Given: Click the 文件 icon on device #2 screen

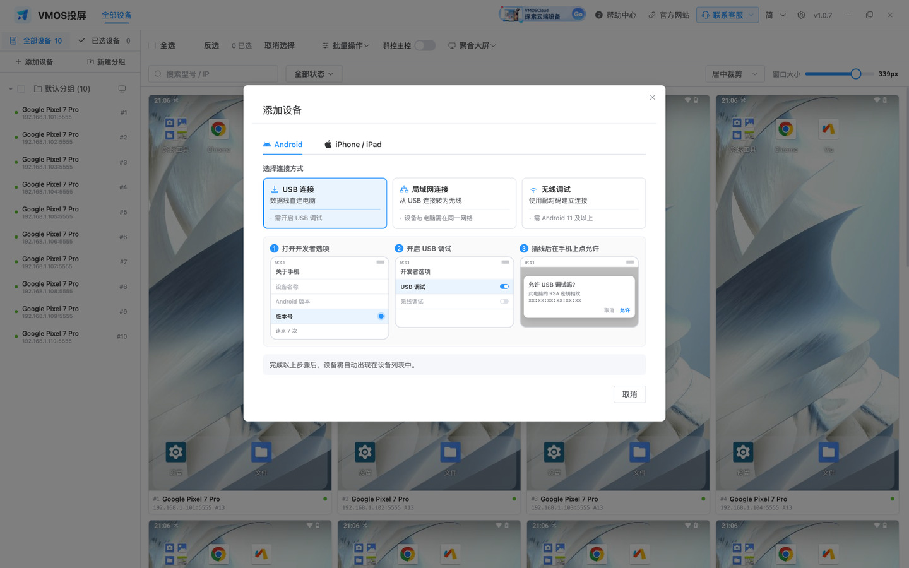Looking at the screenshot, I should [x=450, y=452].
